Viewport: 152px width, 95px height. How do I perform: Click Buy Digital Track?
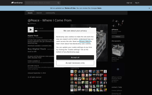pyautogui.click(x=37, y=49)
